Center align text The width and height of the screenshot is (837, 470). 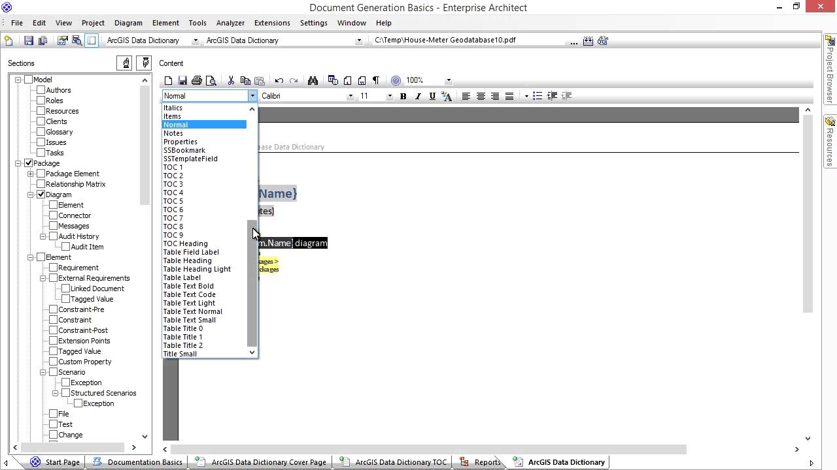481,96
